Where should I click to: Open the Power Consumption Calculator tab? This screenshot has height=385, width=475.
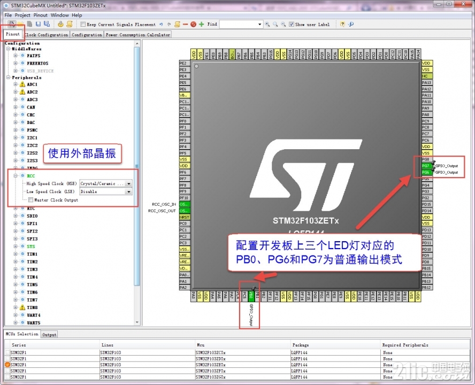click(x=138, y=35)
